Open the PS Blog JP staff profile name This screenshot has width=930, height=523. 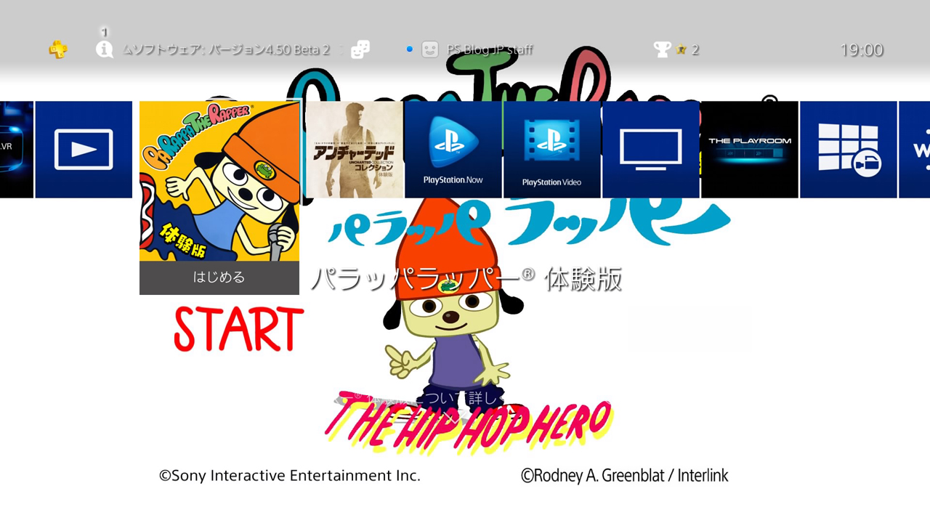[490, 49]
